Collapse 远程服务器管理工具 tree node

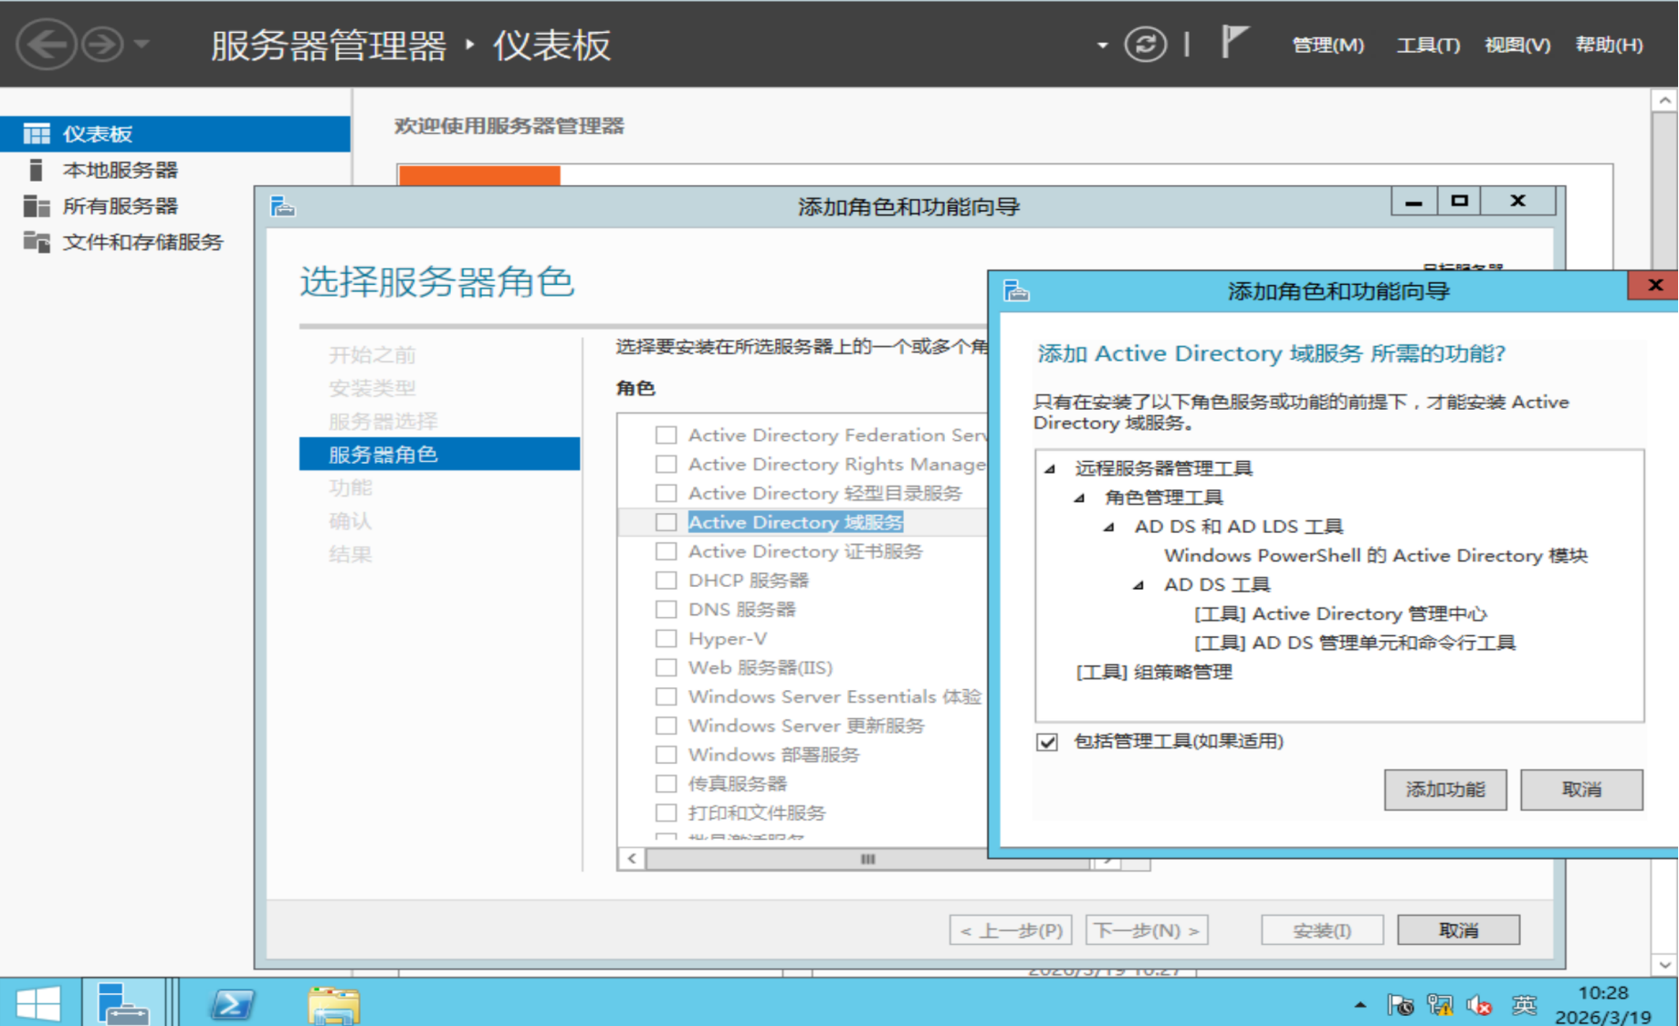pyautogui.click(x=1051, y=469)
